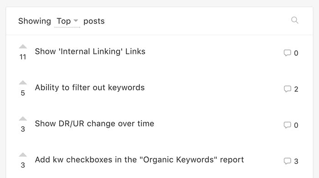Click the 5 vote count
Screen dimensions: 319x178
click(23, 93)
